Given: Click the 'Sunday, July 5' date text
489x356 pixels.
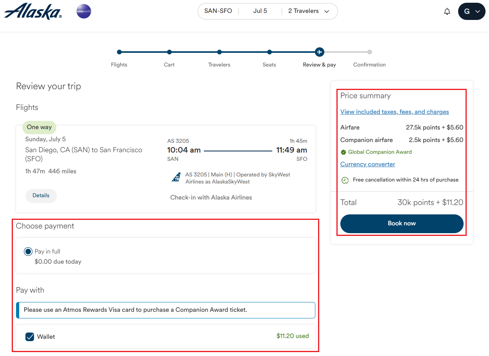Looking at the screenshot, I should [x=46, y=139].
